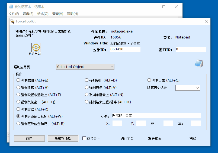This screenshot has width=218, height=153.
Task: Click Notepad window title bar icon
Action: 11,7
